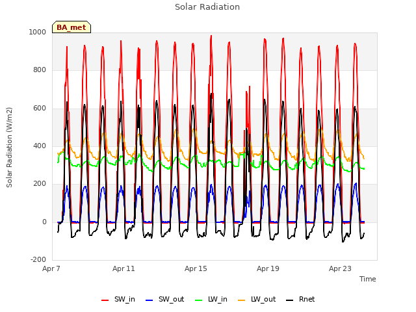Viewport: 416px width, 312px height.
Task: Click the 600 y-axis tick label
Action: click(40, 109)
